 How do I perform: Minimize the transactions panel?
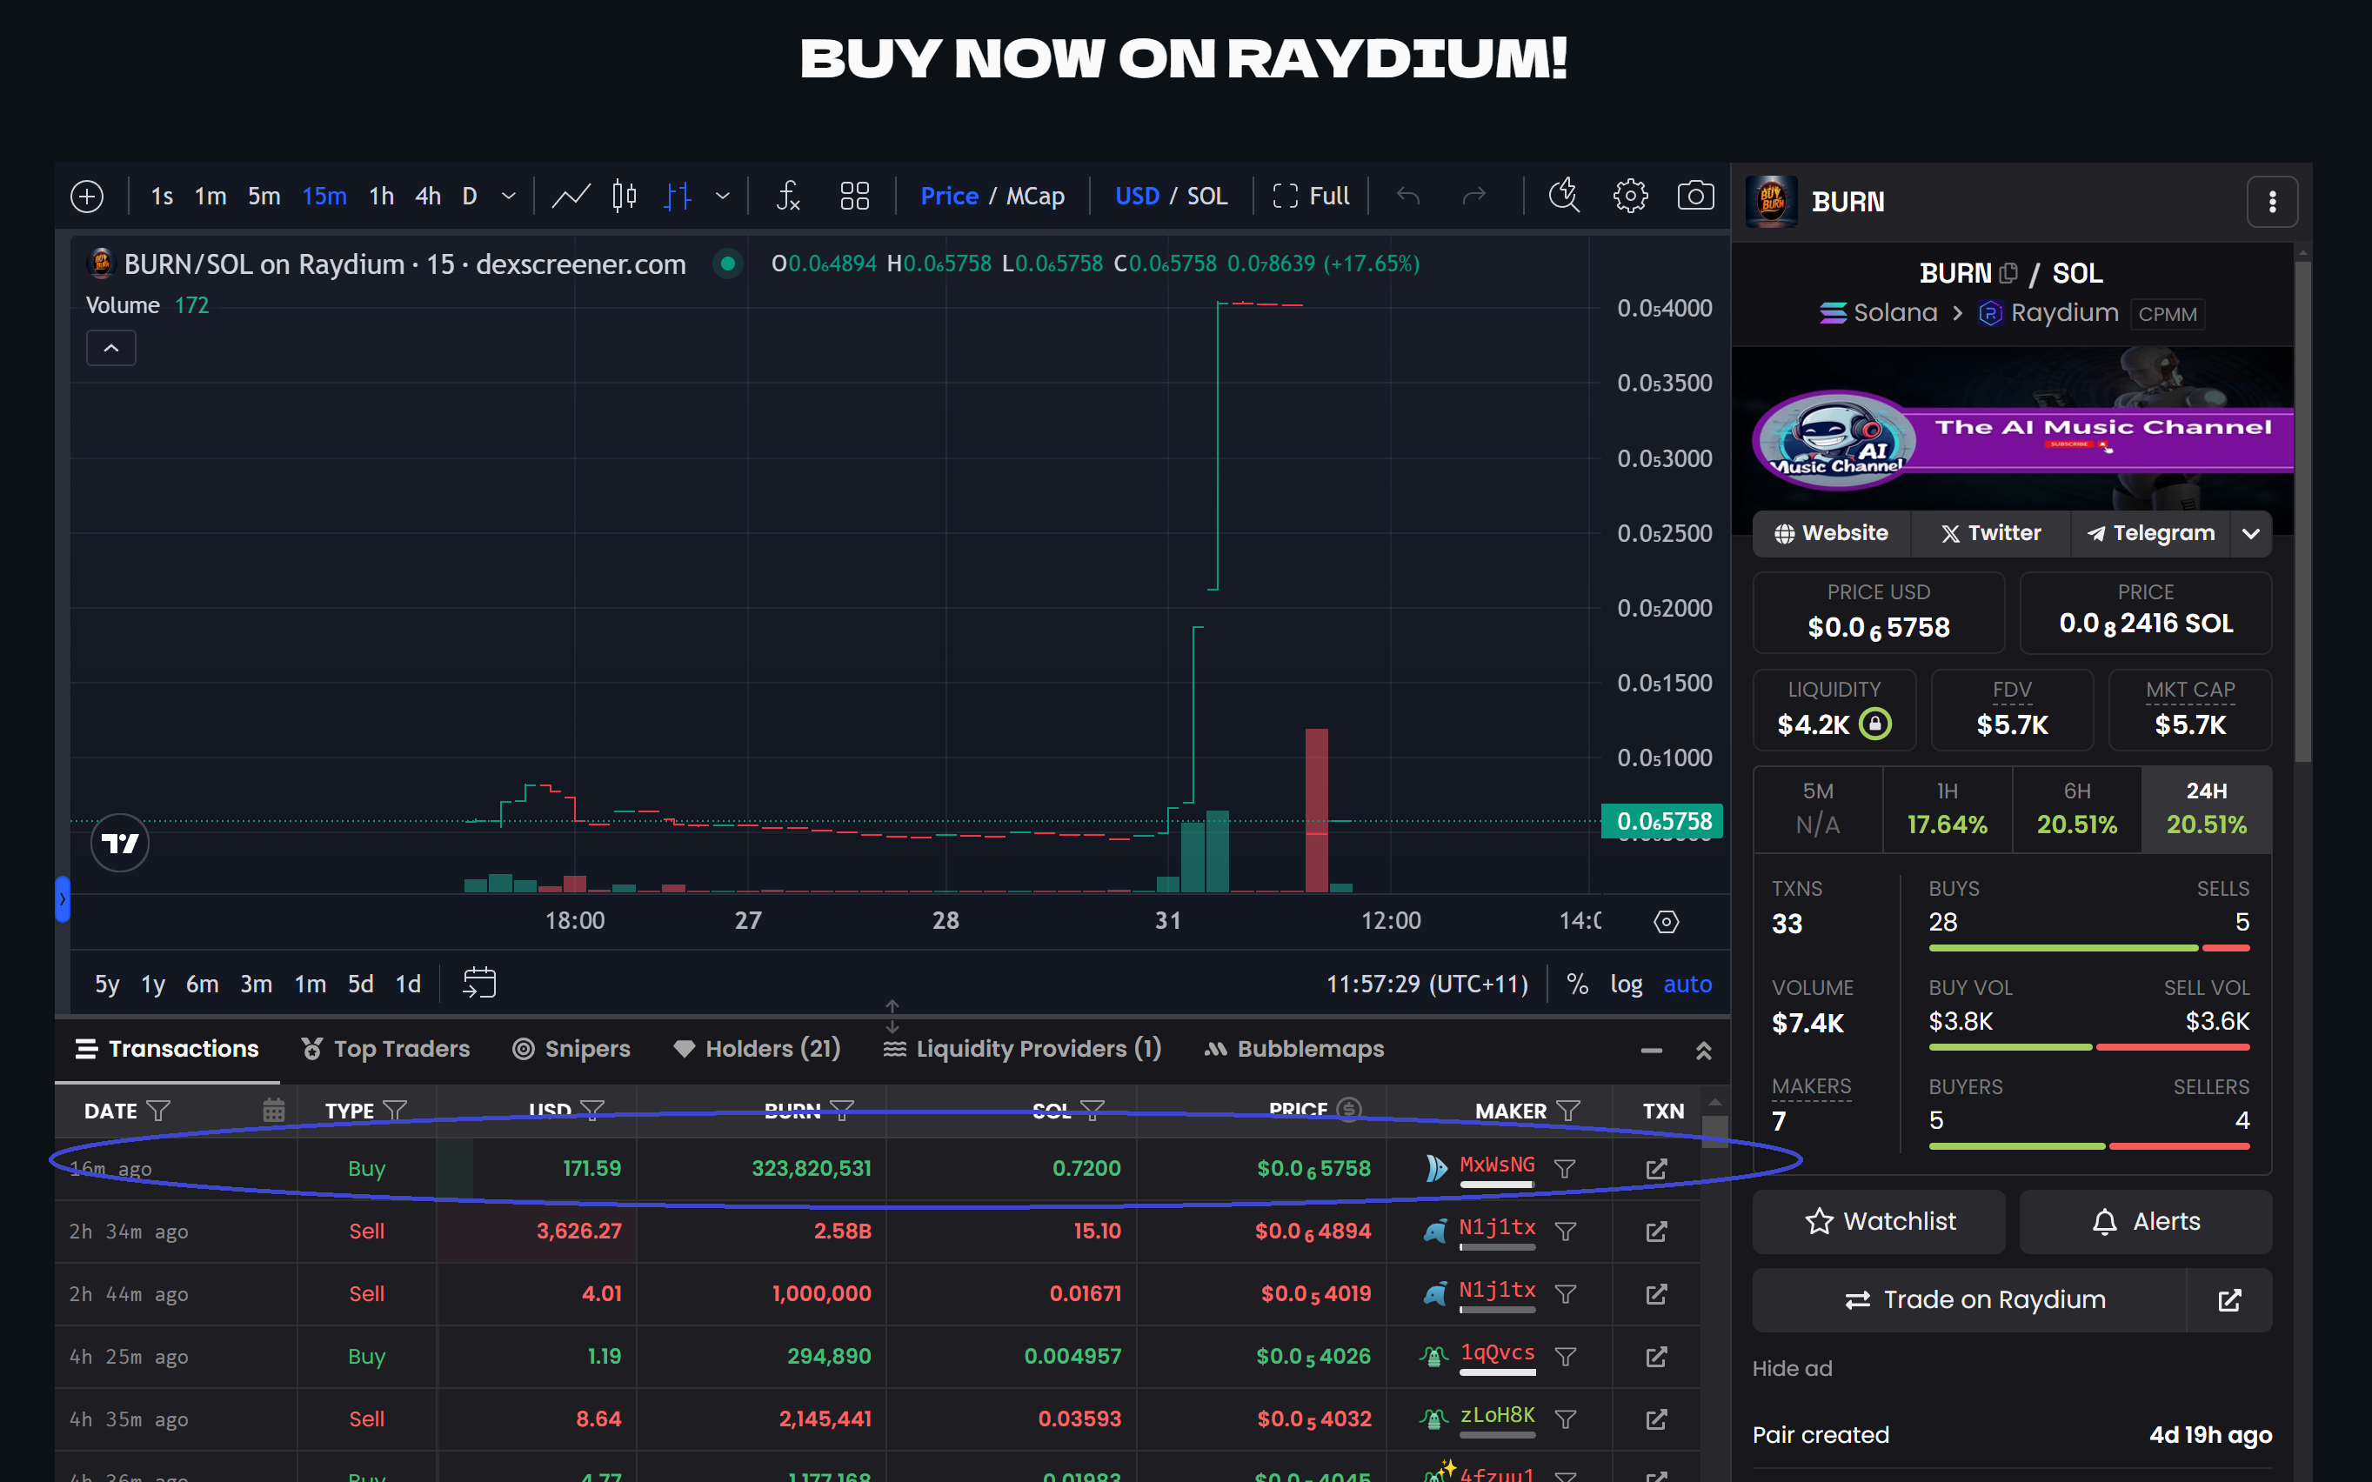(1652, 1050)
